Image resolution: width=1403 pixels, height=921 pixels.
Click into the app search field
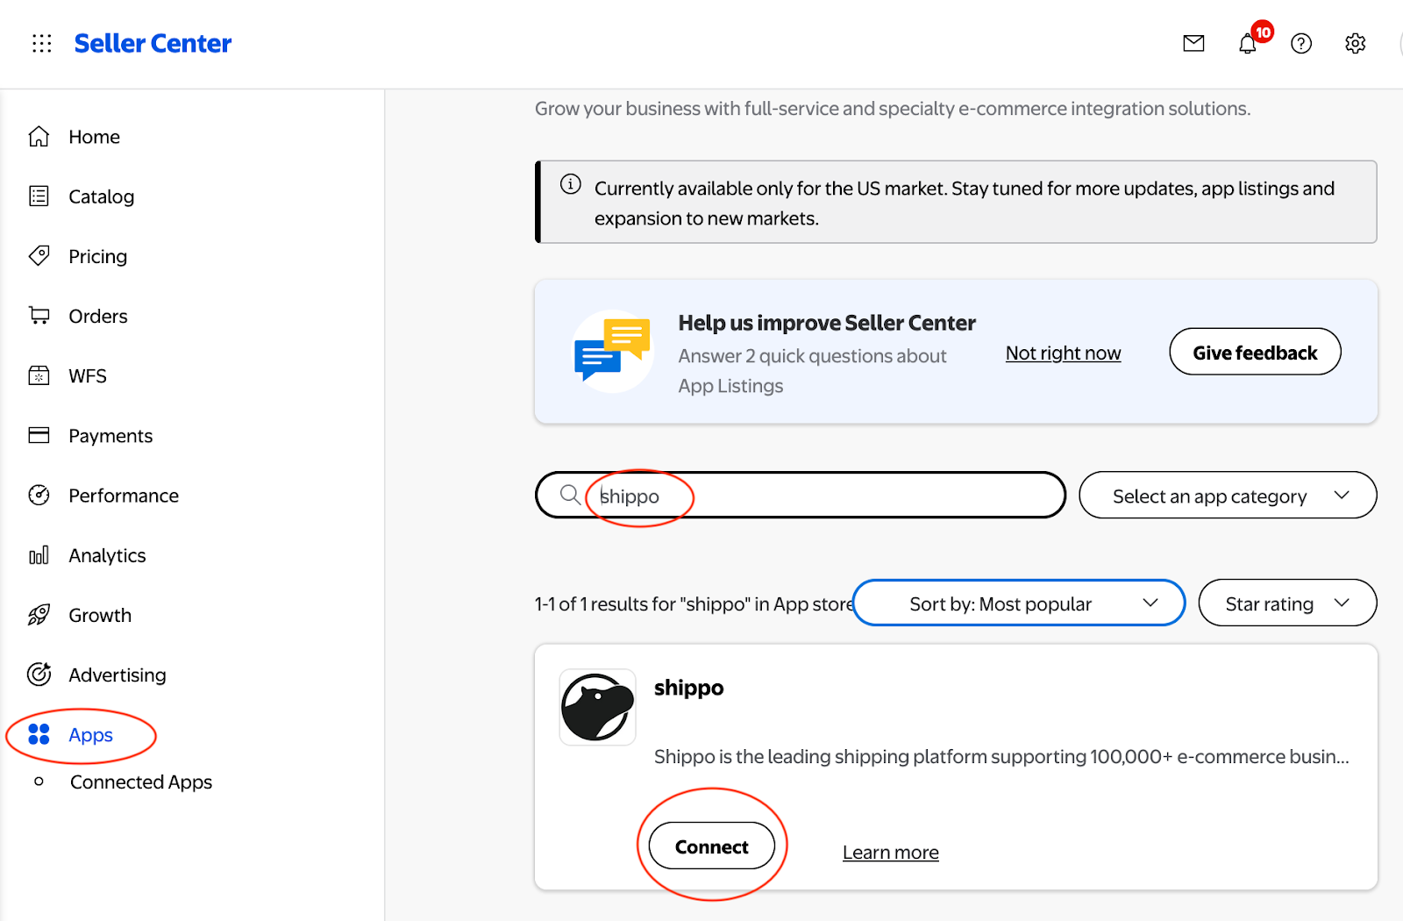[x=801, y=496]
